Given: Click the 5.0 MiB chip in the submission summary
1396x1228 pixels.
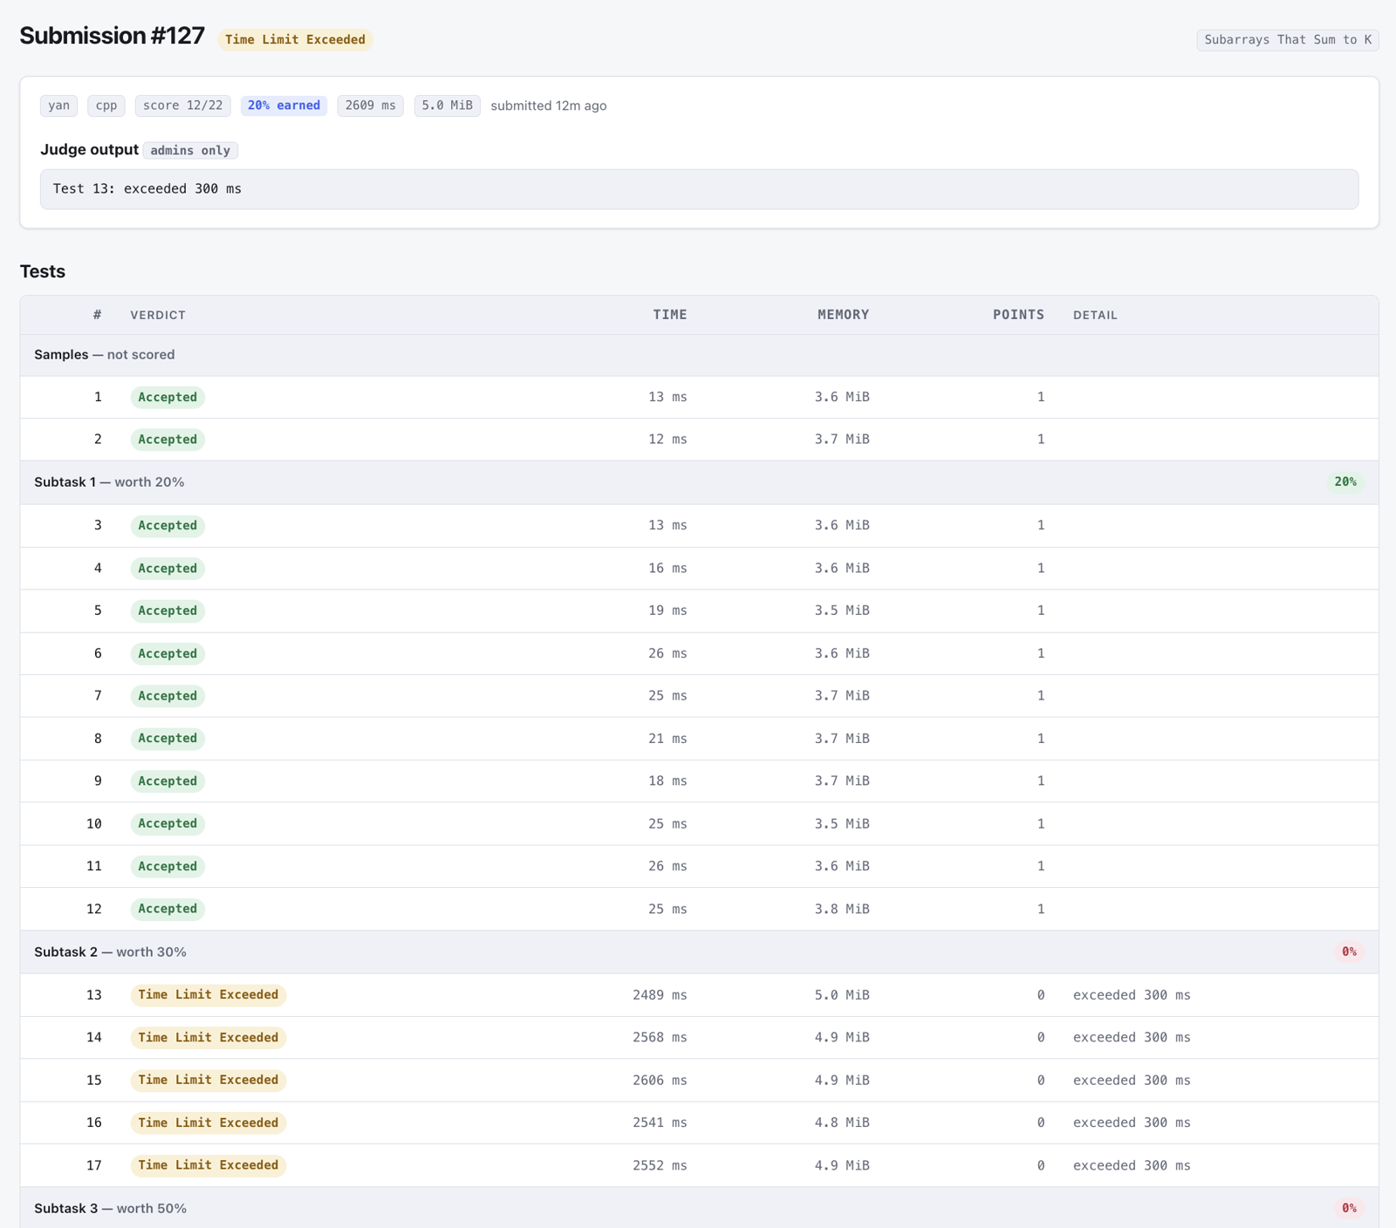Looking at the screenshot, I should click(447, 106).
